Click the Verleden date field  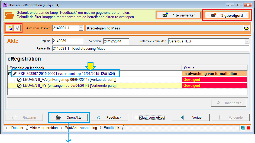116,41
